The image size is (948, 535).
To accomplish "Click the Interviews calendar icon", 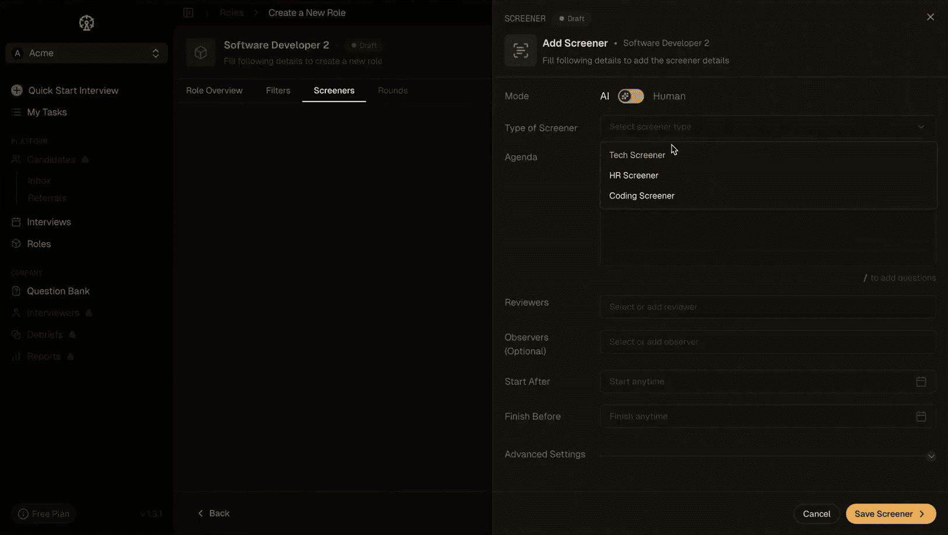I will pos(16,222).
